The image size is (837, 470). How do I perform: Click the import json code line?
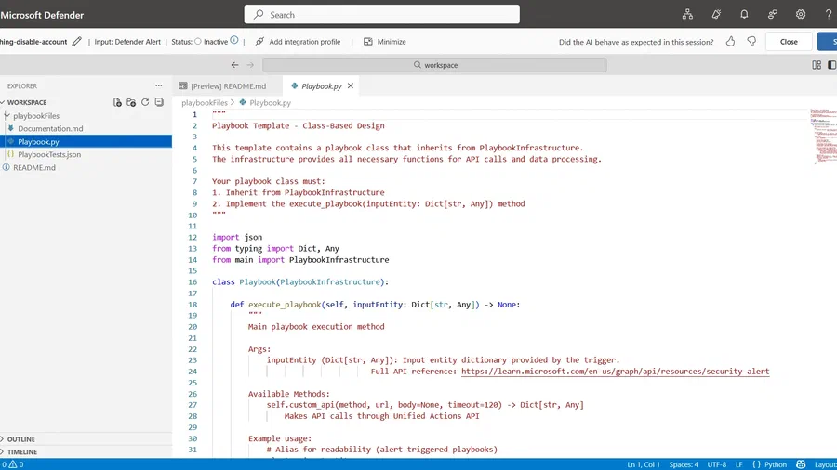[x=237, y=237]
